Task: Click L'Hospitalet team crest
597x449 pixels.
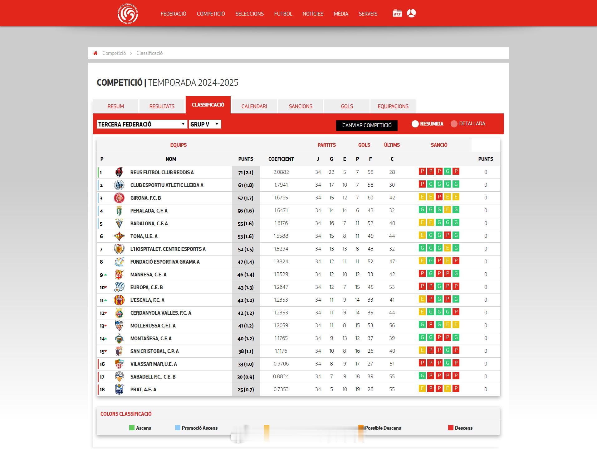Action: pyautogui.click(x=119, y=249)
